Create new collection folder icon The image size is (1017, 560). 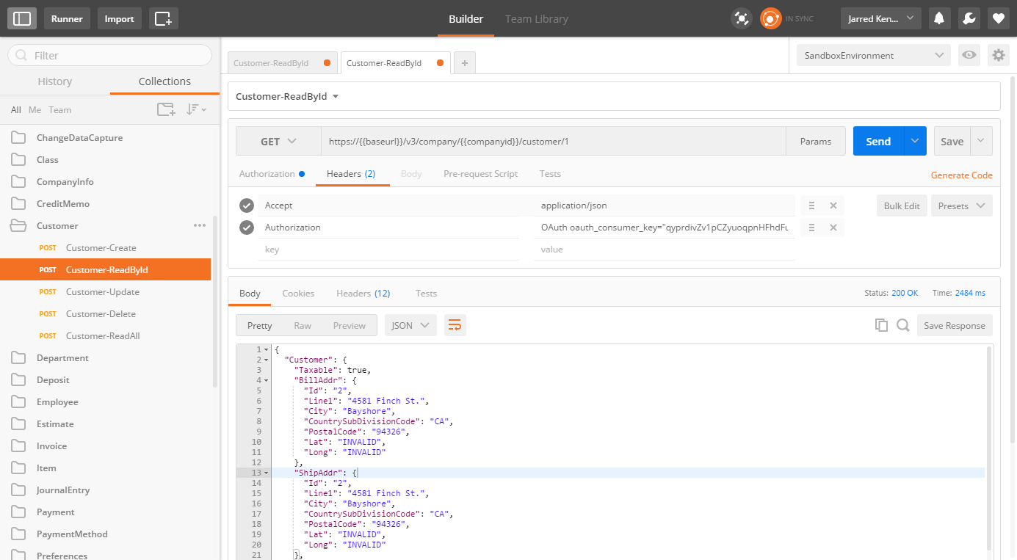[166, 109]
